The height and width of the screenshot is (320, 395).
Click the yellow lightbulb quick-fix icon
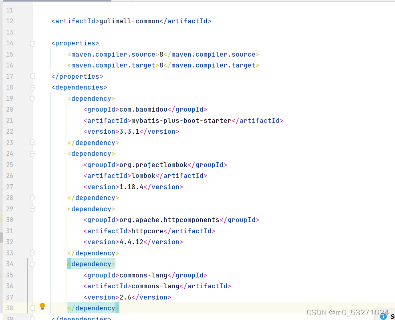42,306
